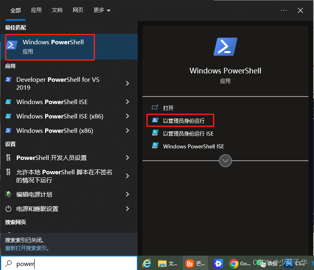This screenshot has width=314, height=270.
Task: Click 打开 to launch PowerShell
Action: (168, 108)
